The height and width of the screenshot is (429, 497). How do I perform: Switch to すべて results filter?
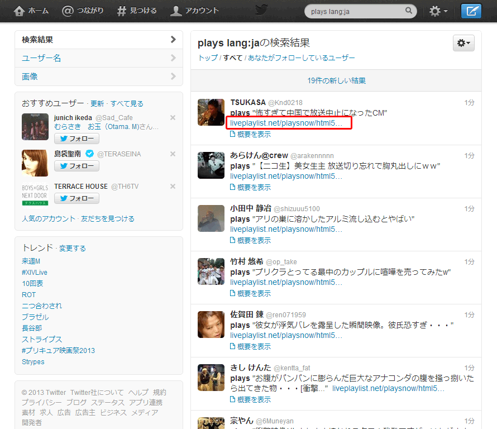(233, 58)
